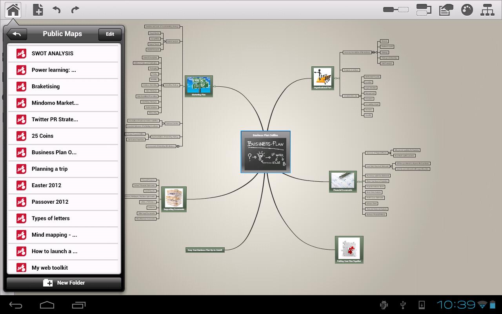Open the theme color wheel tool
The image size is (502, 314).
[467, 10]
